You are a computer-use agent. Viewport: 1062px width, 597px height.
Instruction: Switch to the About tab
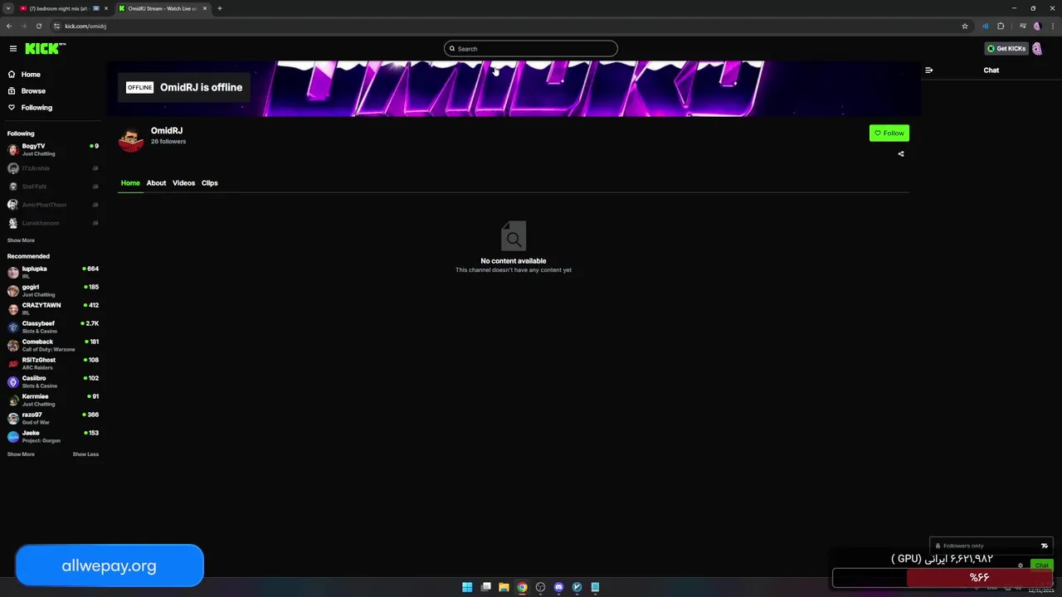pyautogui.click(x=156, y=183)
